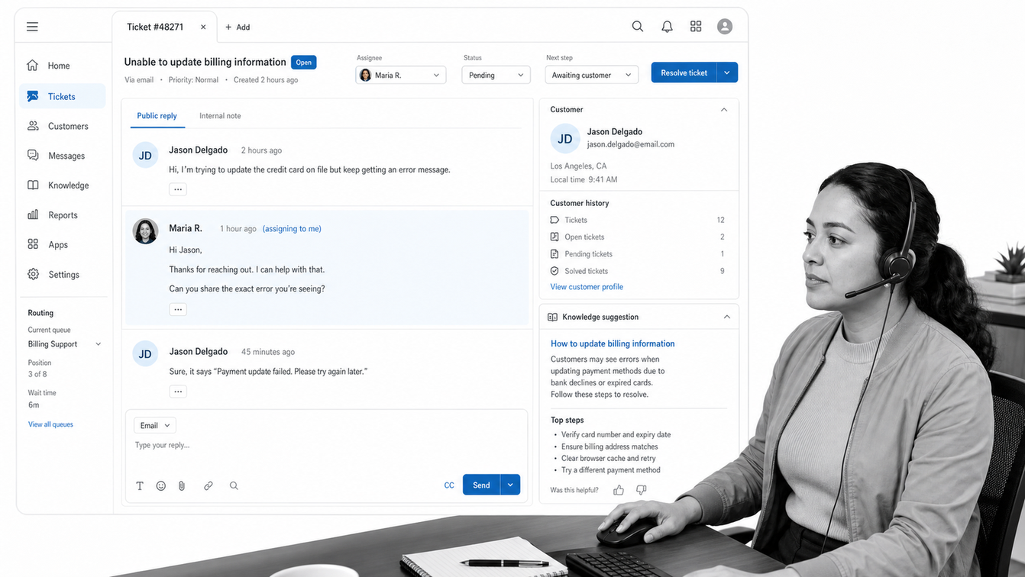
Task: Expand the Billing Support queue selector
Action: point(65,344)
